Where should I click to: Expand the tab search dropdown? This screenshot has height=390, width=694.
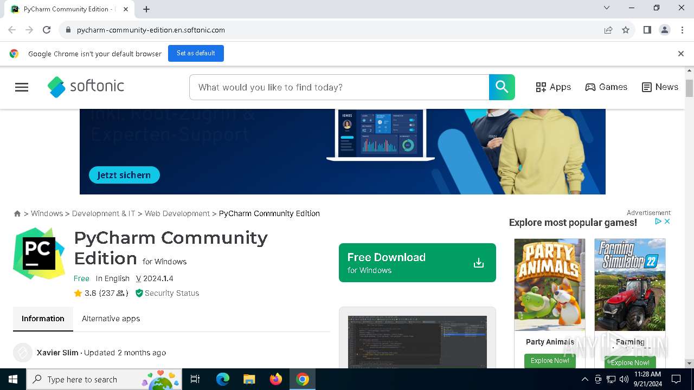pos(607,8)
